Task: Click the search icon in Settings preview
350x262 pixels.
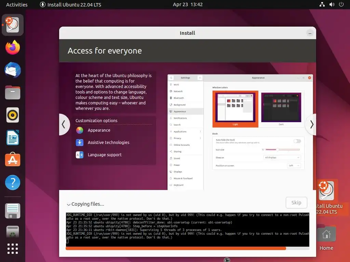Action: [171, 78]
